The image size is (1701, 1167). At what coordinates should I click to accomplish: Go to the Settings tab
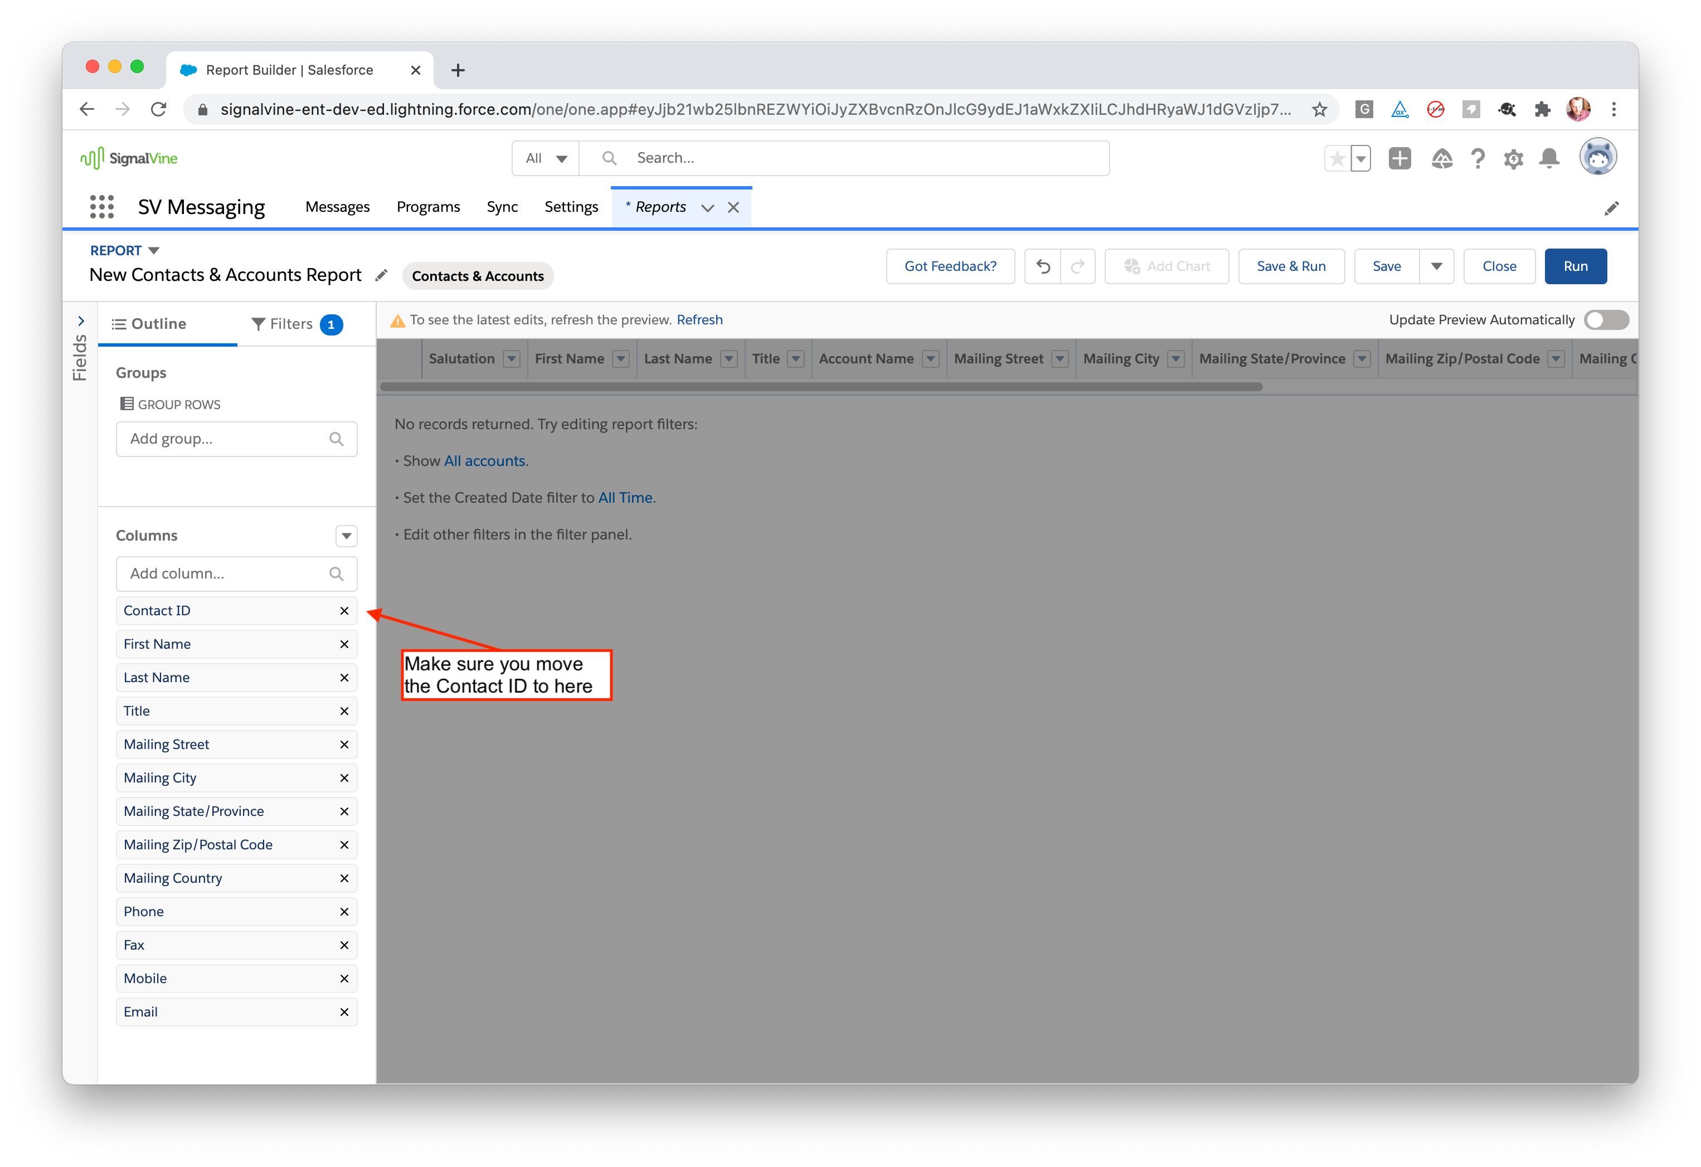click(x=571, y=207)
